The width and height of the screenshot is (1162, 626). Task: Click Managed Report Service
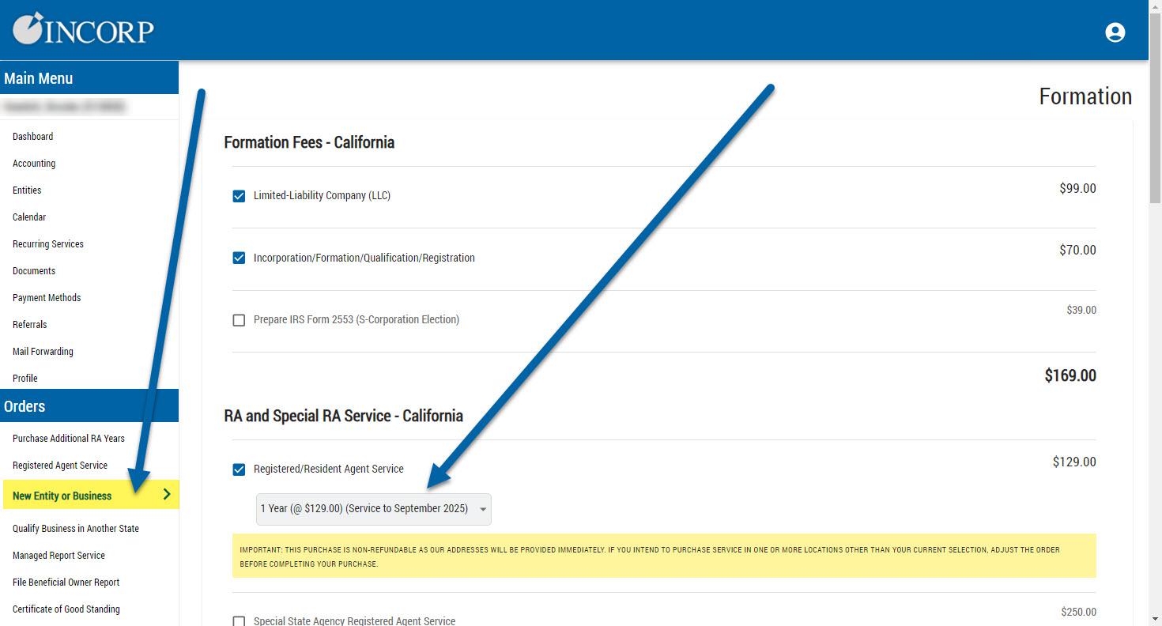58,556
